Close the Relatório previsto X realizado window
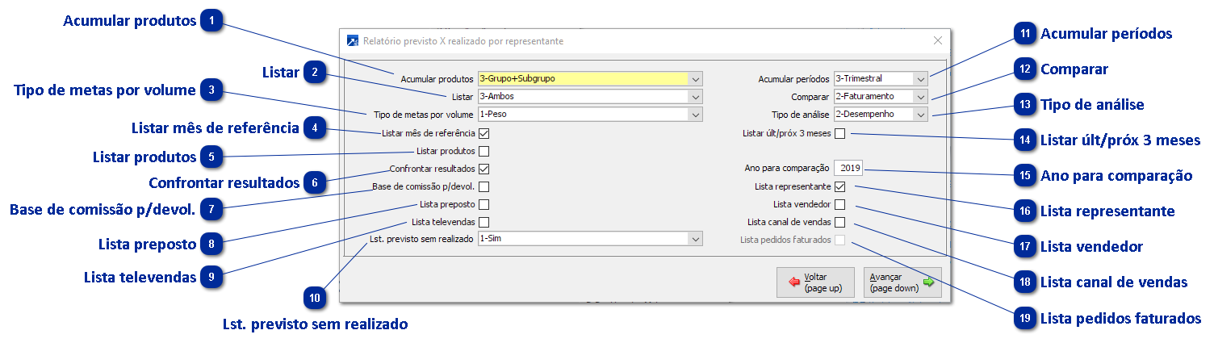 [937, 40]
